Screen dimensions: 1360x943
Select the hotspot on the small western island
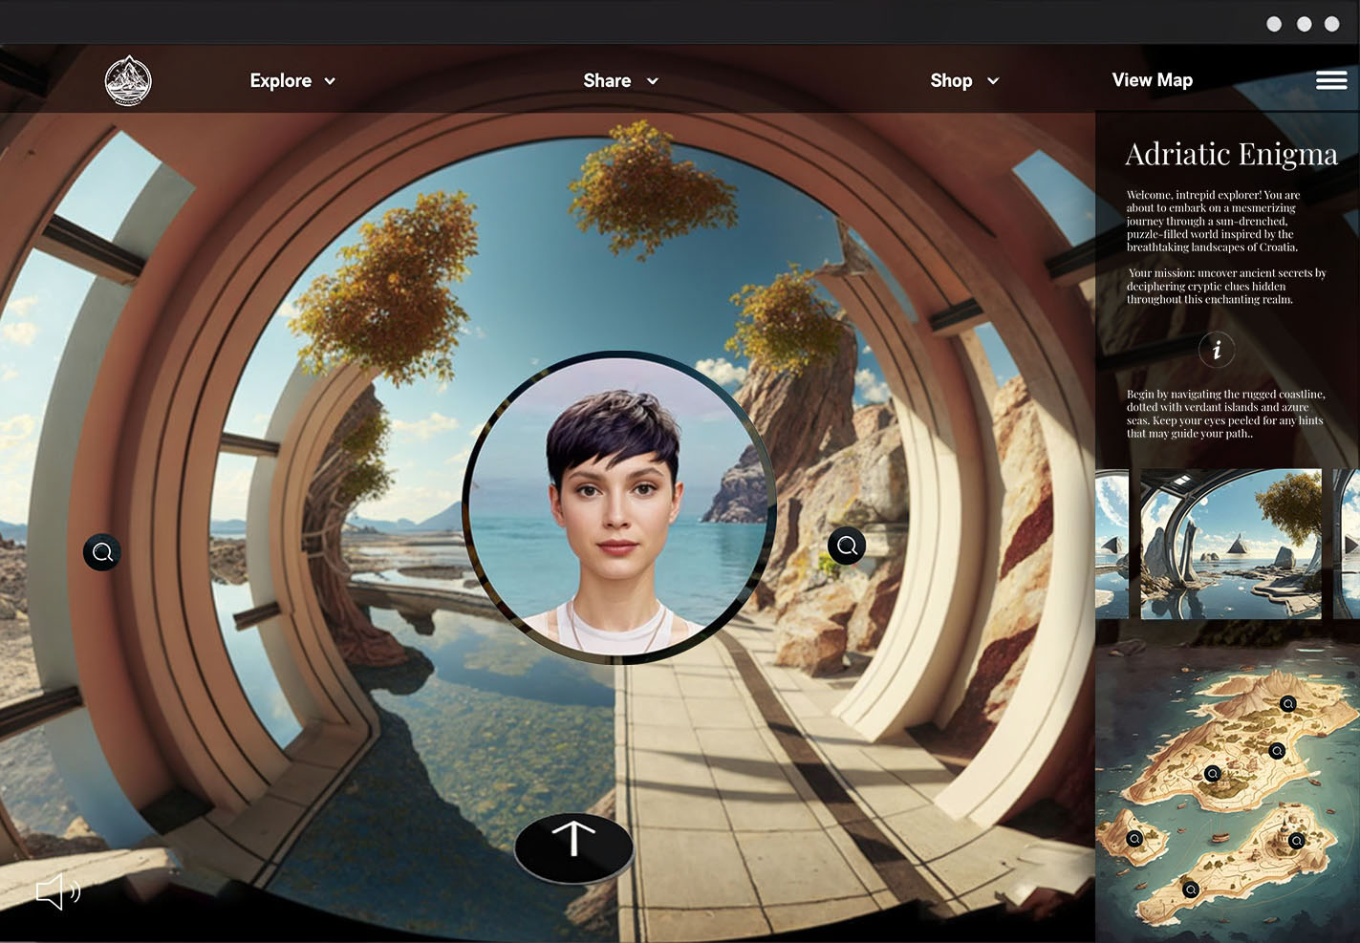tap(1134, 839)
